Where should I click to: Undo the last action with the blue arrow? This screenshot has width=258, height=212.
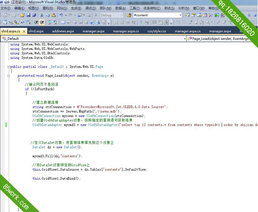point(61,15)
